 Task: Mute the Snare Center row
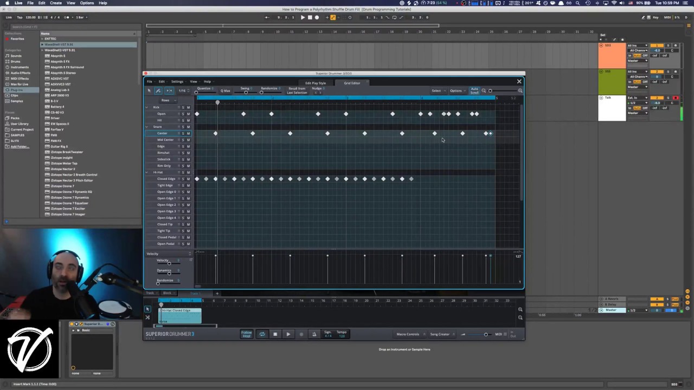pyautogui.click(x=188, y=133)
